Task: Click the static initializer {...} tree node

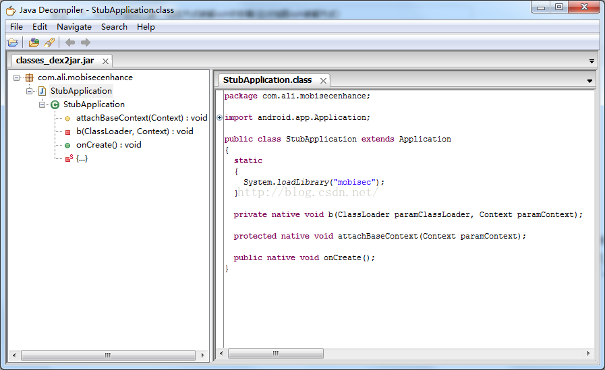Action: [x=82, y=158]
